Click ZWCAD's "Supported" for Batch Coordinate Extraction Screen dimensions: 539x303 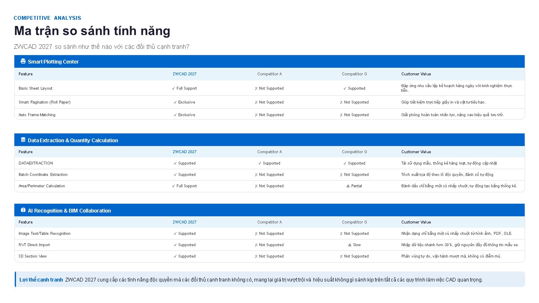(x=184, y=175)
